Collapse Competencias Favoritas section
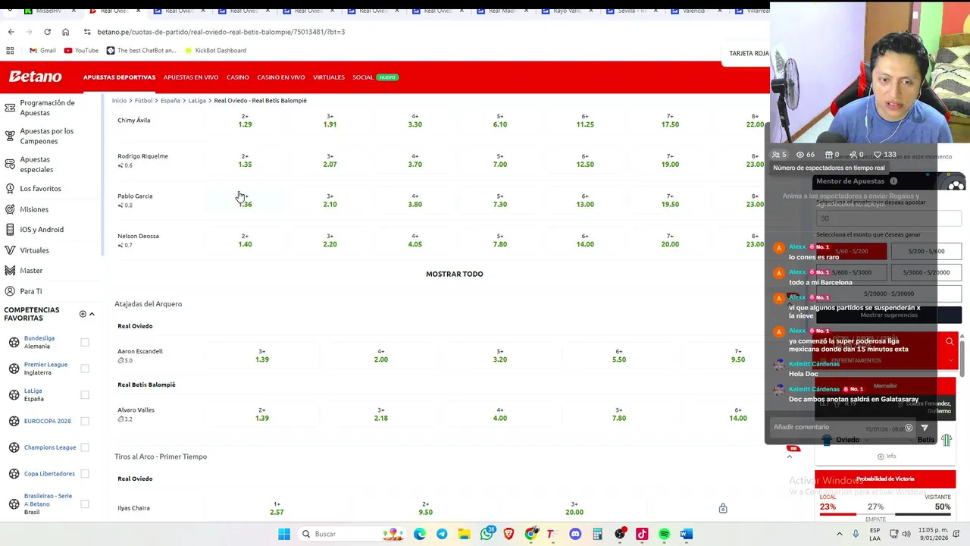 tap(92, 314)
